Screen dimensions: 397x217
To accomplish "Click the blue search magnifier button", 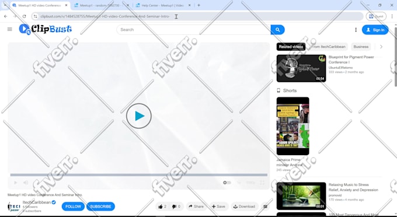I will [277, 30].
